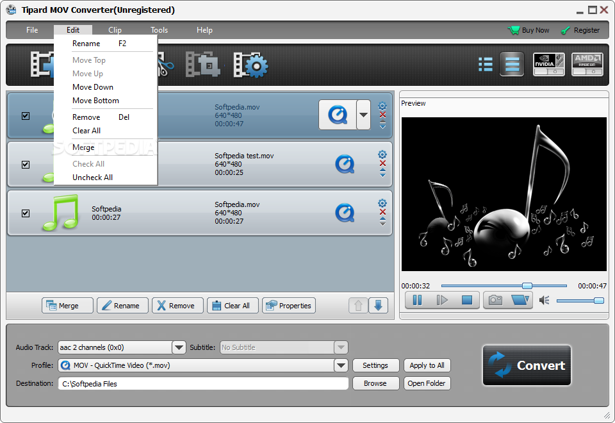Screen dimensions: 615x423
Task: Uncheck the Softpedia test.mov checkbox
Action: point(26,165)
